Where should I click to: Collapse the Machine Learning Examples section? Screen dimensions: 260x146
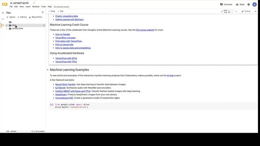(x=48, y=70)
